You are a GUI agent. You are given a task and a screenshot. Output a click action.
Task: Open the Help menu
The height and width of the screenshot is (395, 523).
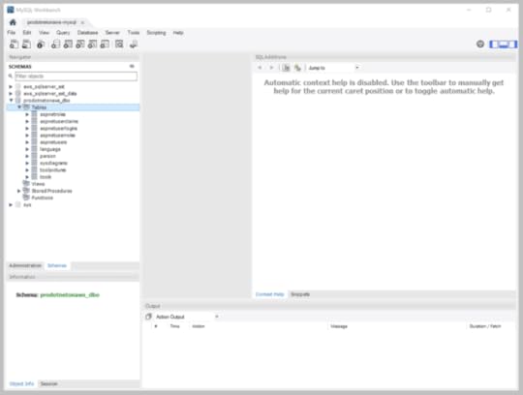click(178, 33)
